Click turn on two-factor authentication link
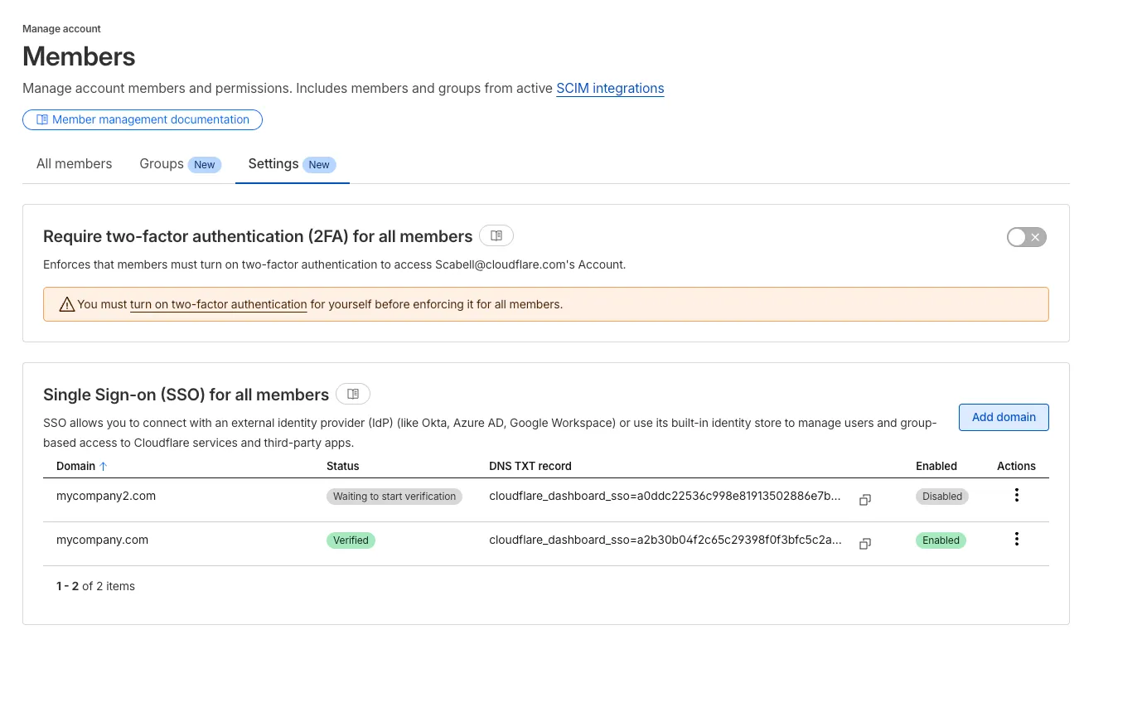Viewport: 1142px width, 727px height. [x=218, y=304]
